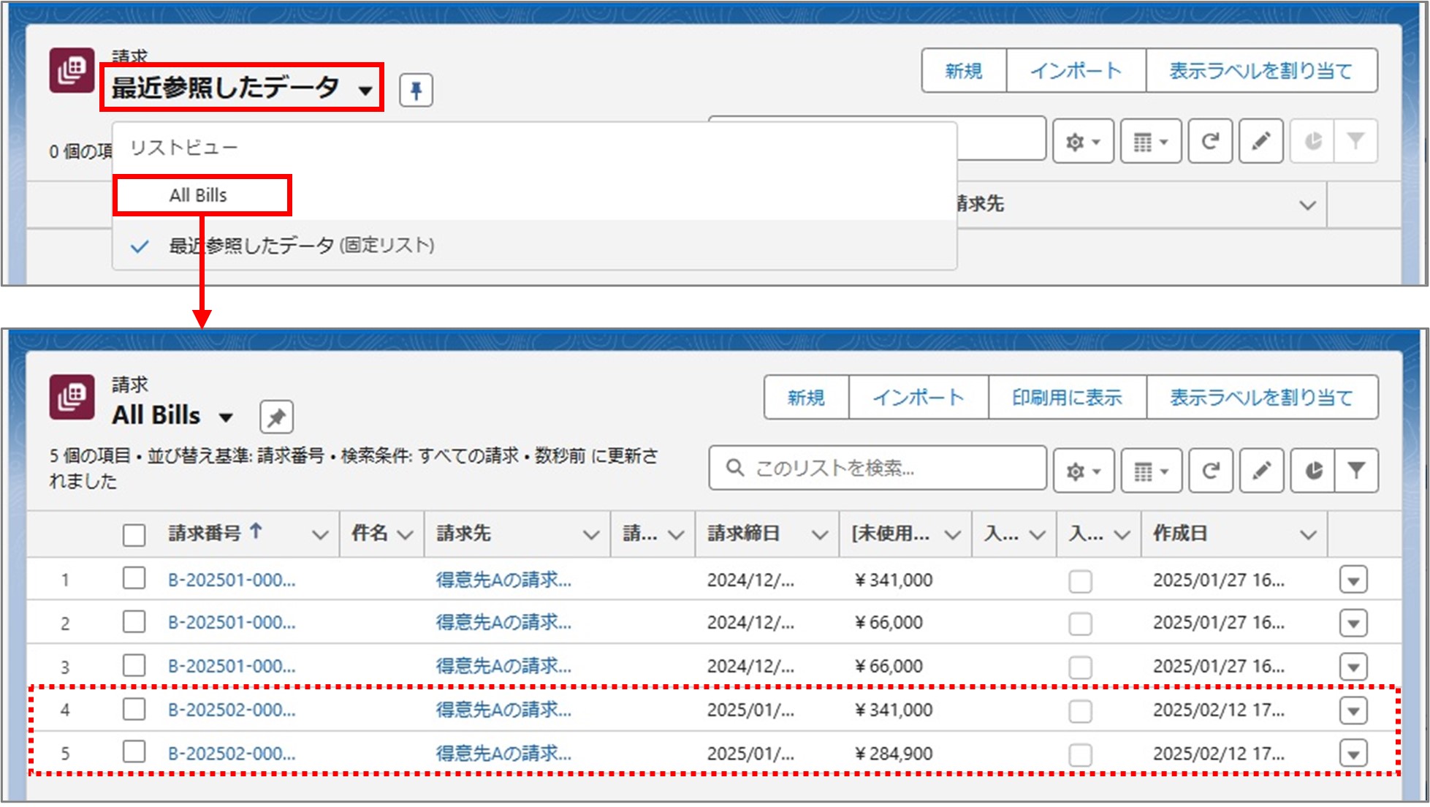
Task: Check the row 5 selection checkbox
Action: (x=134, y=752)
